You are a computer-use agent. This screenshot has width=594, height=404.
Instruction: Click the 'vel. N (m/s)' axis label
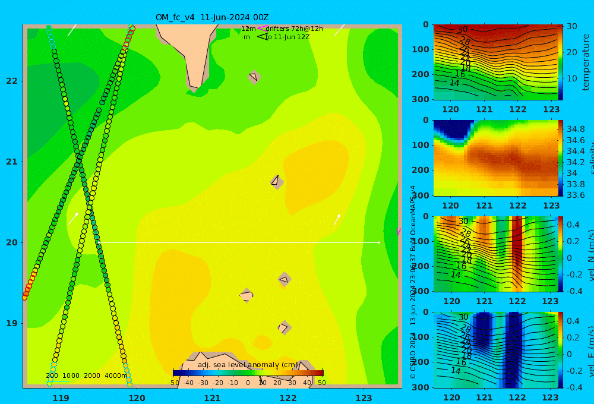591,255
